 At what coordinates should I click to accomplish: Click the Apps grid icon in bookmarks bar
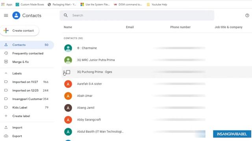tap(3, 4)
